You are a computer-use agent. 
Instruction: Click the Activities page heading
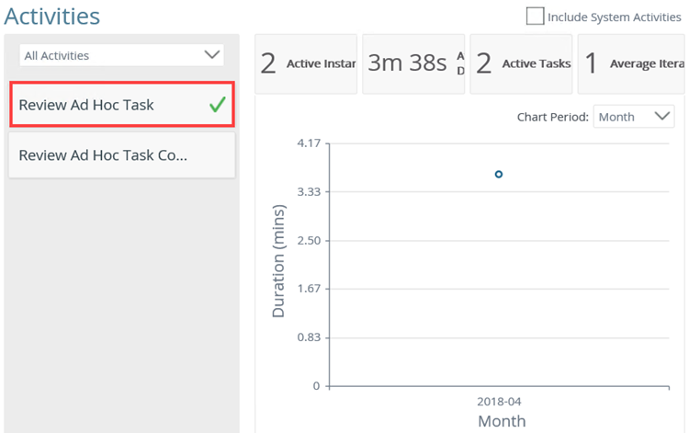pos(52,17)
